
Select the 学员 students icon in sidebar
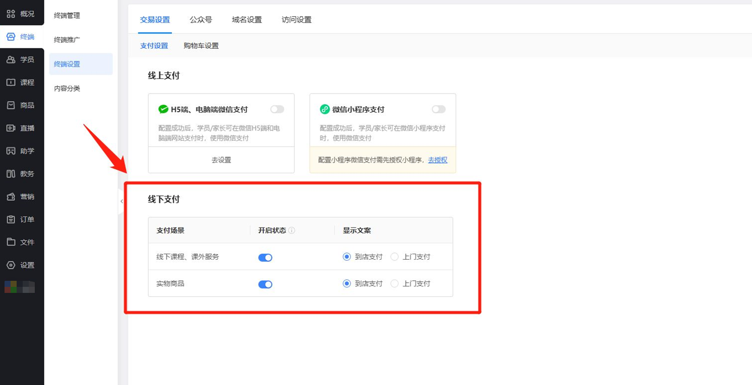11,60
